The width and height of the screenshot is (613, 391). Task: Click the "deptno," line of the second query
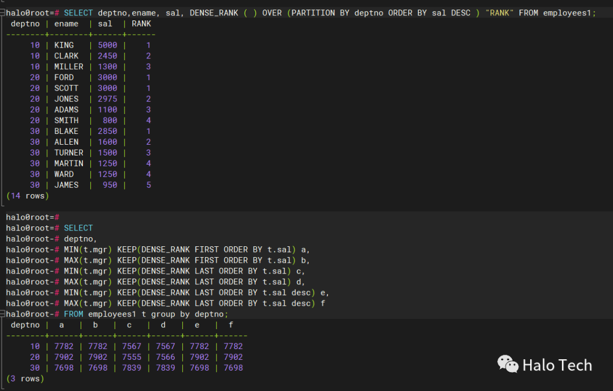tap(81, 239)
